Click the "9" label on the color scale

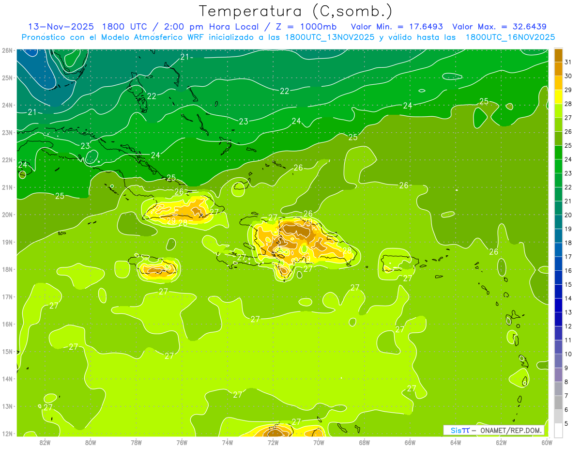coord(567,368)
